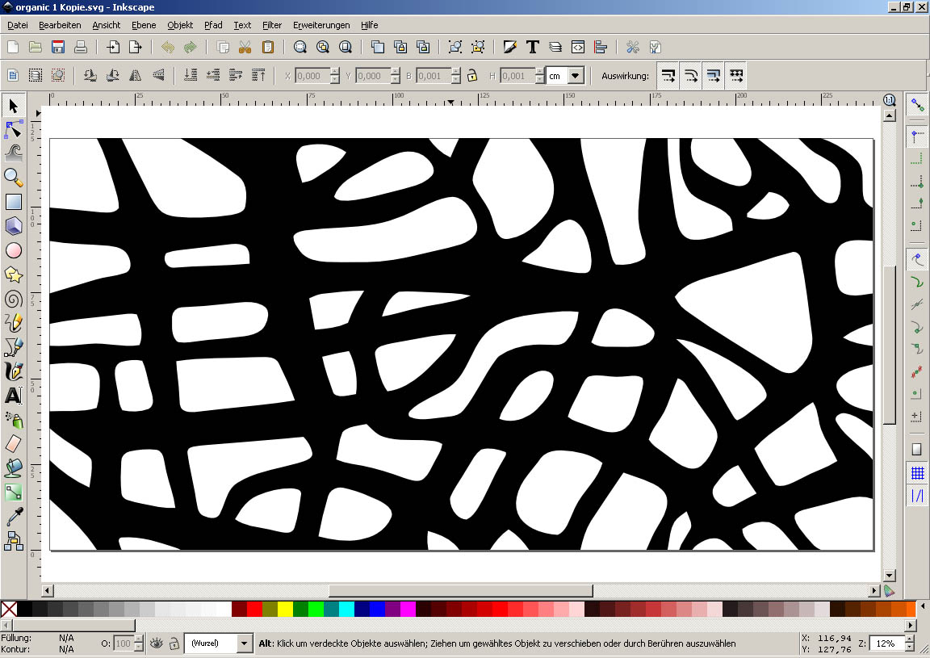Choose the Star and polygon tool
This screenshot has height=658, width=930.
pyautogui.click(x=14, y=275)
